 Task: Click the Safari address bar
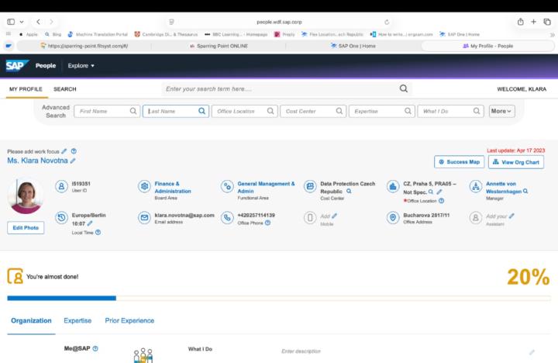click(279, 22)
